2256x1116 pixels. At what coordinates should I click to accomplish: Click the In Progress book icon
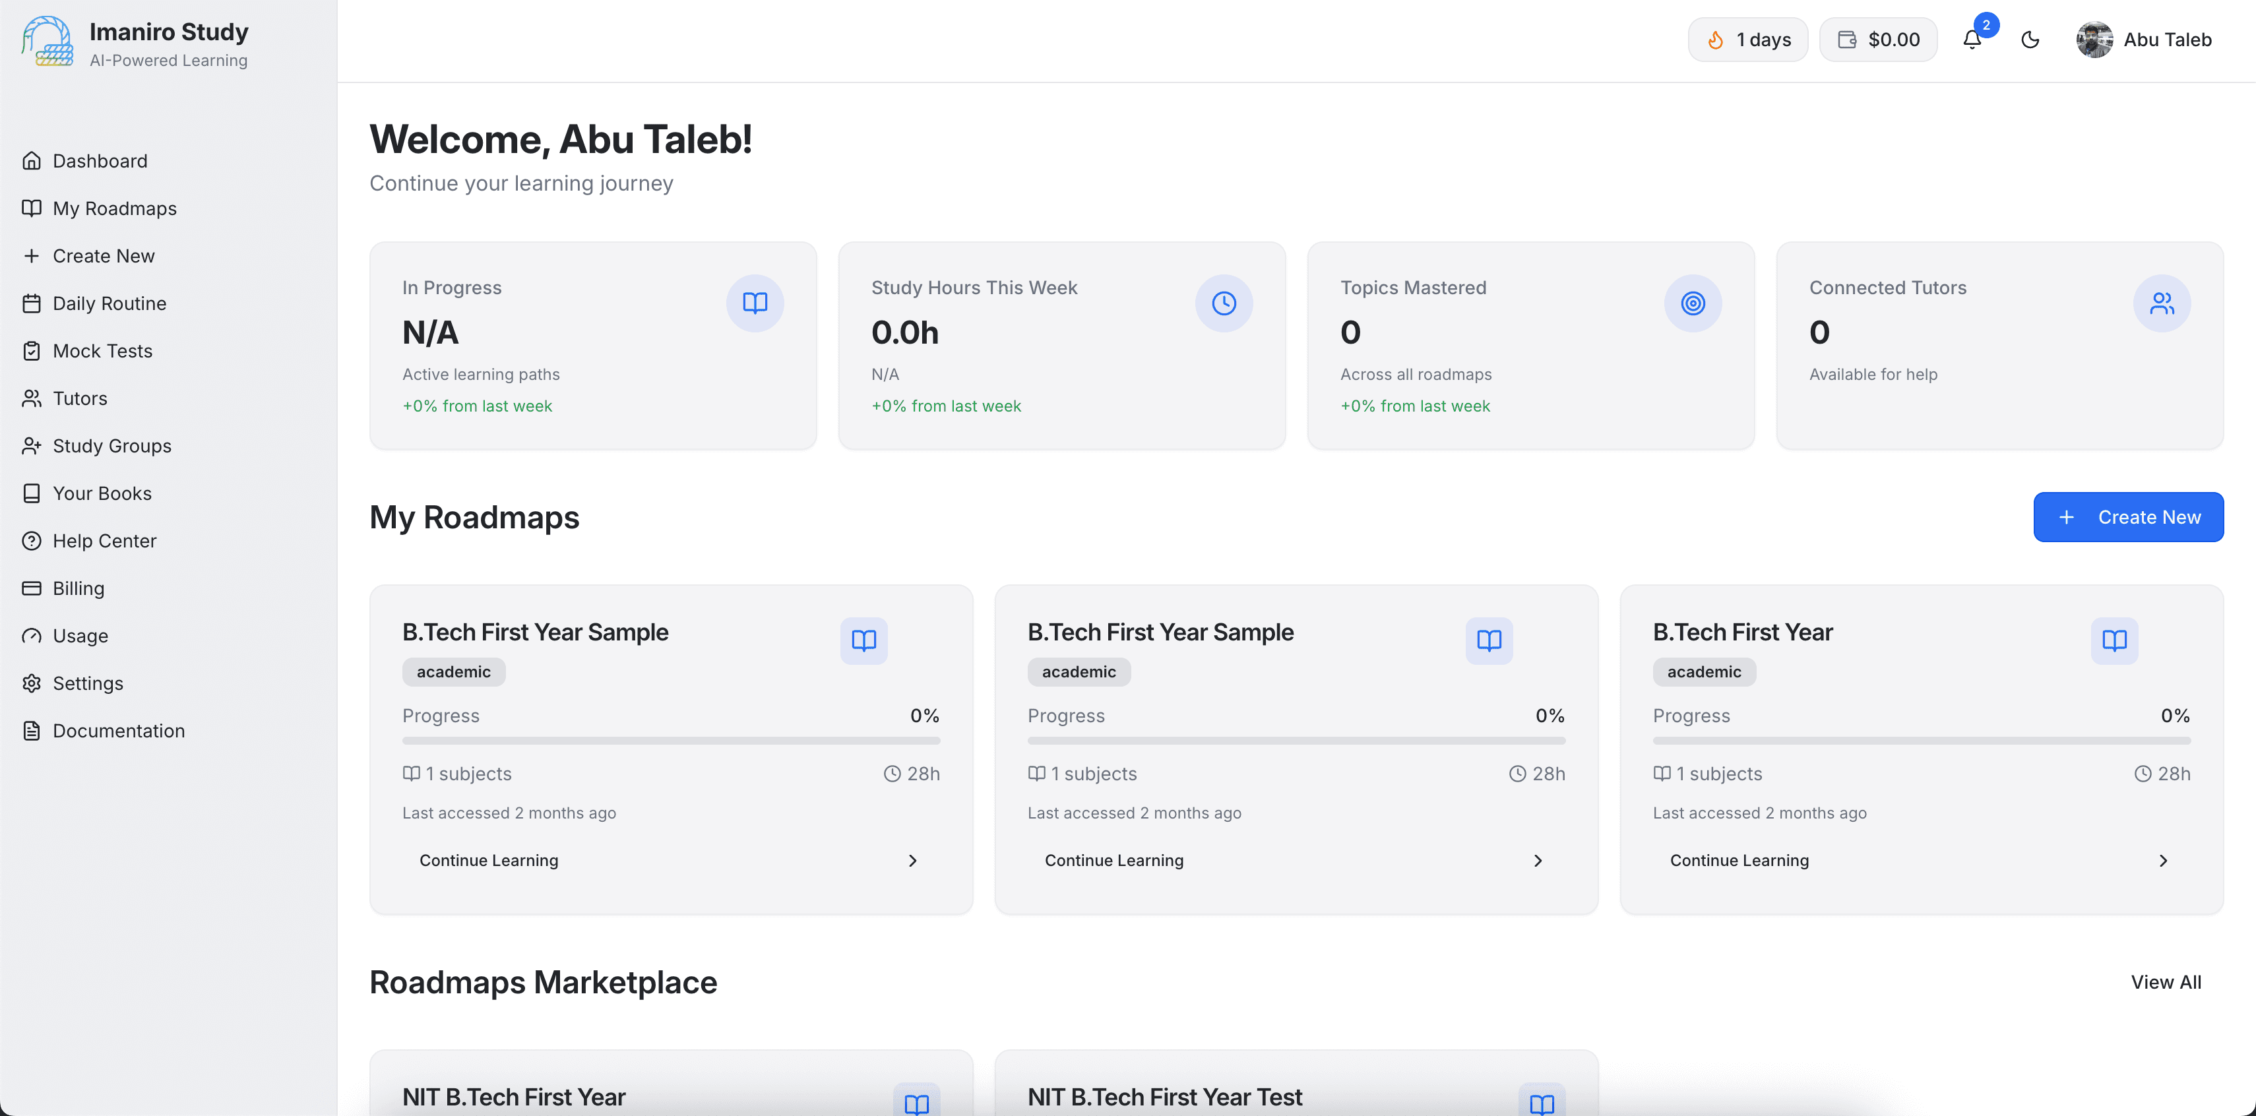pos(754,303)
